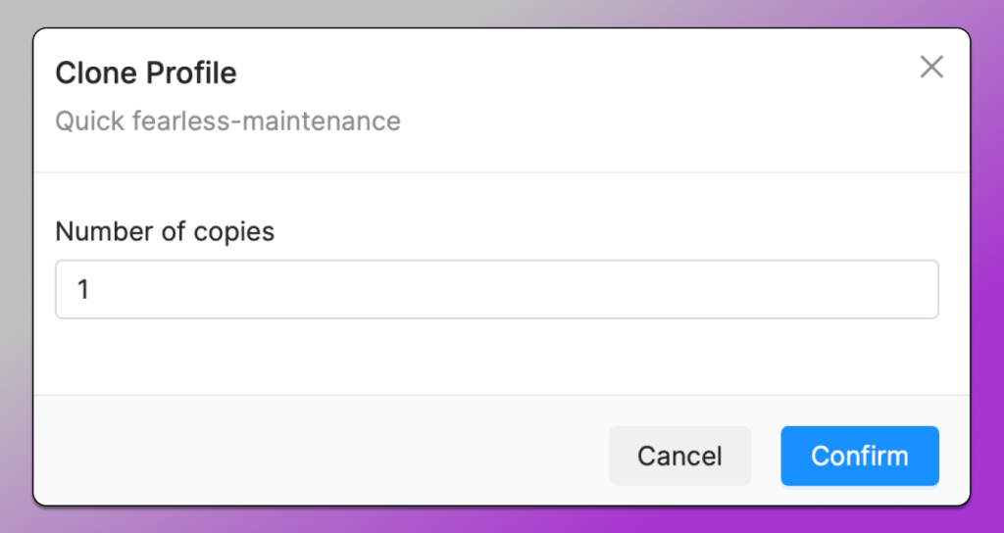
Task: Close the Clone Profile dialog
Action: (x=930, y=67)
